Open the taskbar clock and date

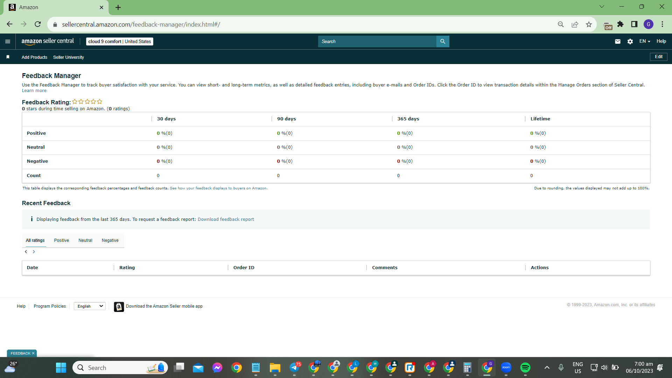[639, 367]
